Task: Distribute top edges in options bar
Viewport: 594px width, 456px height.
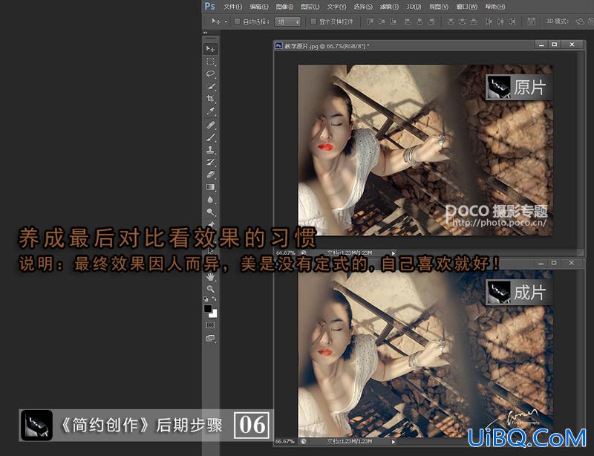Action: click(x=451, y=22)
